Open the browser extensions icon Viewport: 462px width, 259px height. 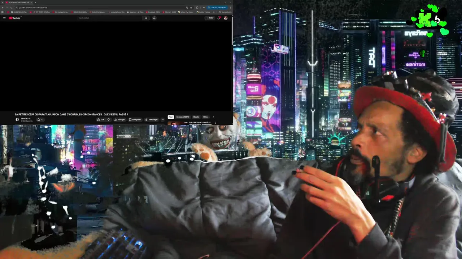(x=197, y=8)
